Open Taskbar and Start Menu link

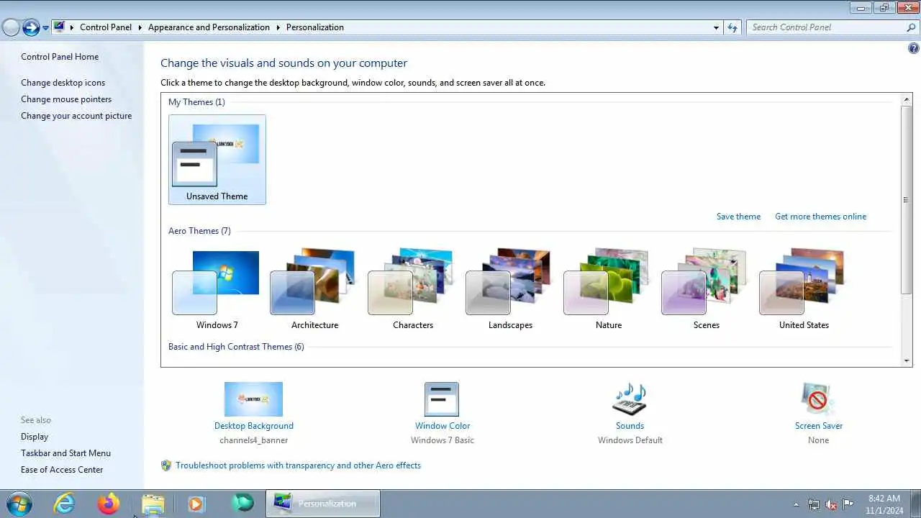pyautogui.click(x=65, y=453)
